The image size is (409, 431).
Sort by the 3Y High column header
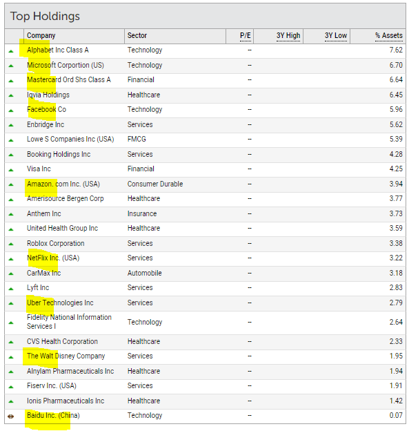pyautogui.click(x=288, y=36)
